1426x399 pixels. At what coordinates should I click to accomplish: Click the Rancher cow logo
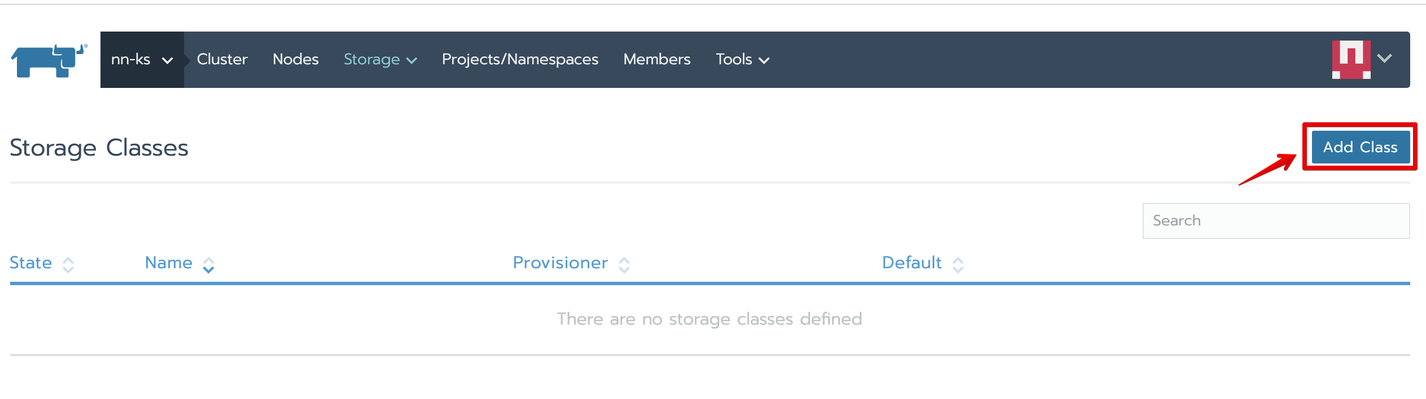pos(49,60)
